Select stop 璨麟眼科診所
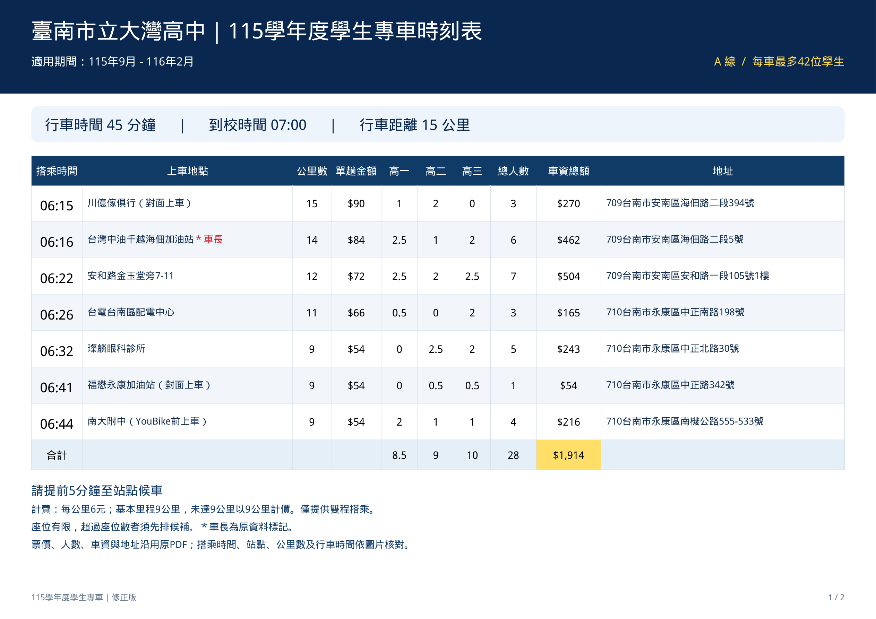 (x=117, y=348)
